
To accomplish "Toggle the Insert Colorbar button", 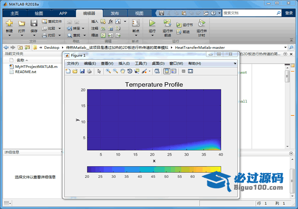I will click(167, 71).
